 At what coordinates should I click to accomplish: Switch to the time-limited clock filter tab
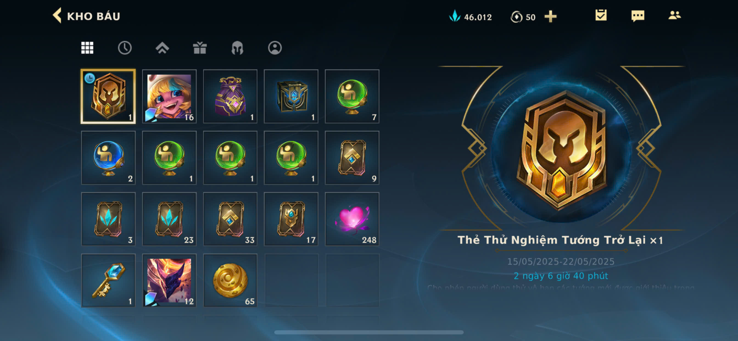coord(125,48)
